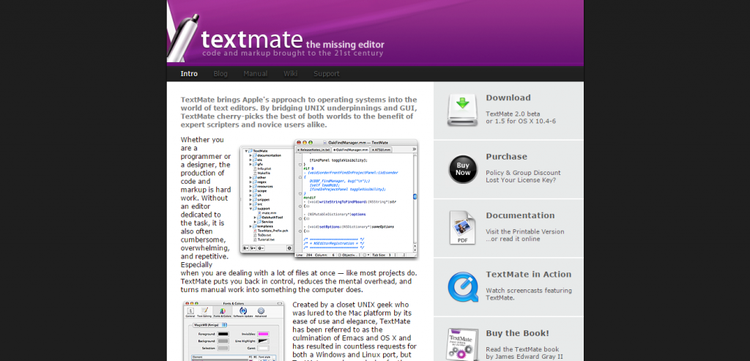Click the 1.5 for OS X 10.4-6 link
Image resolution: width=750 pixels, height=361 pixels.
tap(524, 122)
